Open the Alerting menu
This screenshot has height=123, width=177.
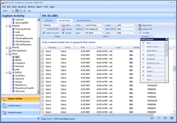[31, 7]
